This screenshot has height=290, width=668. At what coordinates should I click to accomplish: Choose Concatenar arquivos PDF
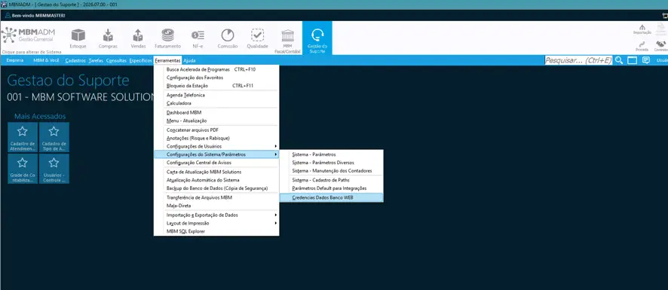click(x=216, y=130)
